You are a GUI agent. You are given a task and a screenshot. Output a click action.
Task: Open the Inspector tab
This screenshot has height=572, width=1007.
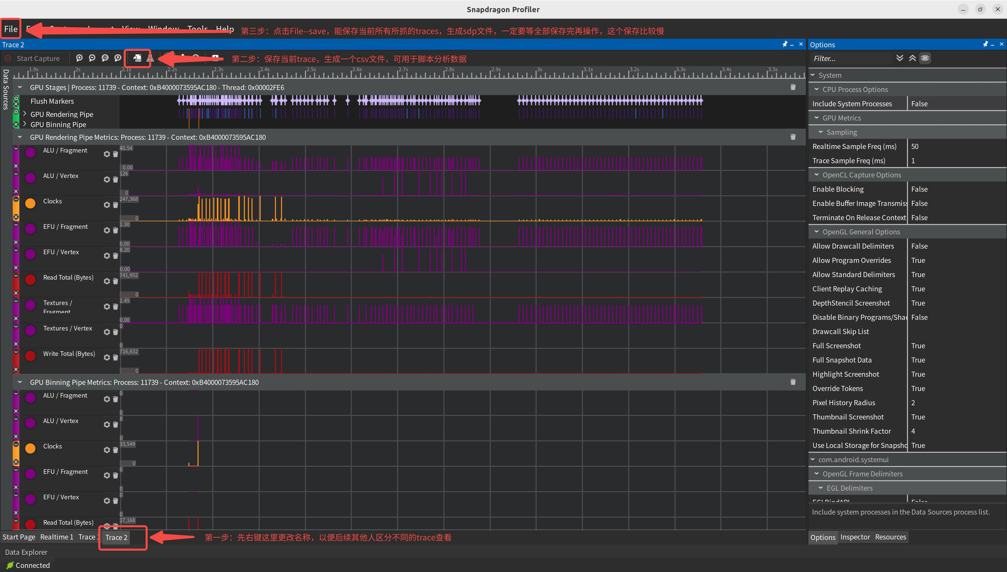(x=855, y=537)
